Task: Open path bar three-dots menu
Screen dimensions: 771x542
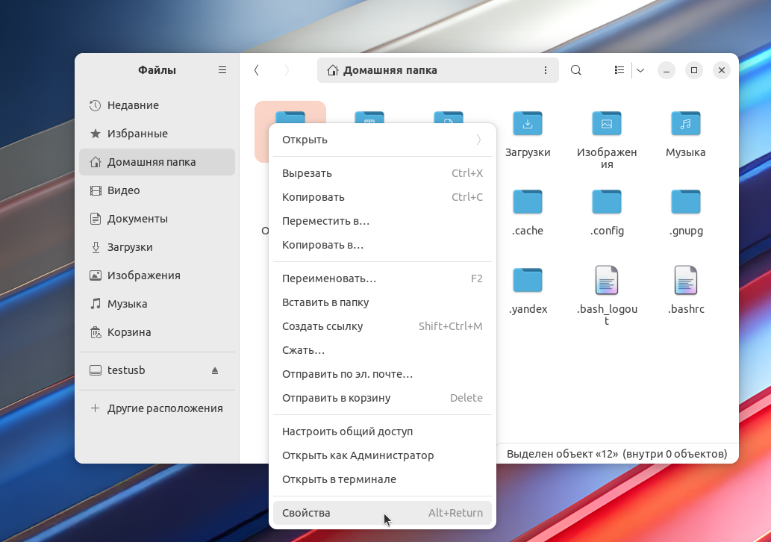Action: (546, 70)
